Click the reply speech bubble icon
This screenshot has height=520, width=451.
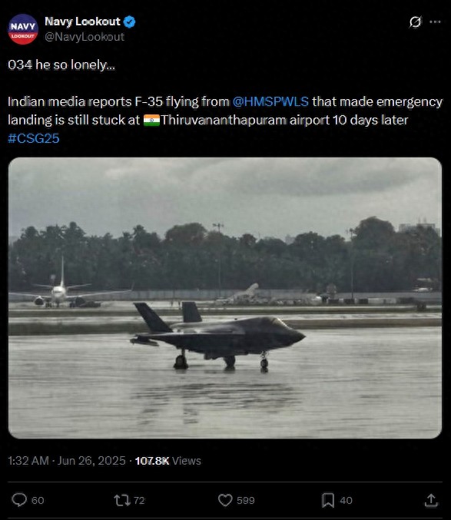(19, 500)
